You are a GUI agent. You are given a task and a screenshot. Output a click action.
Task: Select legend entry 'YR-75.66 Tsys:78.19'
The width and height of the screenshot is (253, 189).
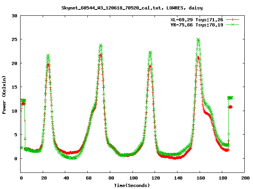point(197,25)
